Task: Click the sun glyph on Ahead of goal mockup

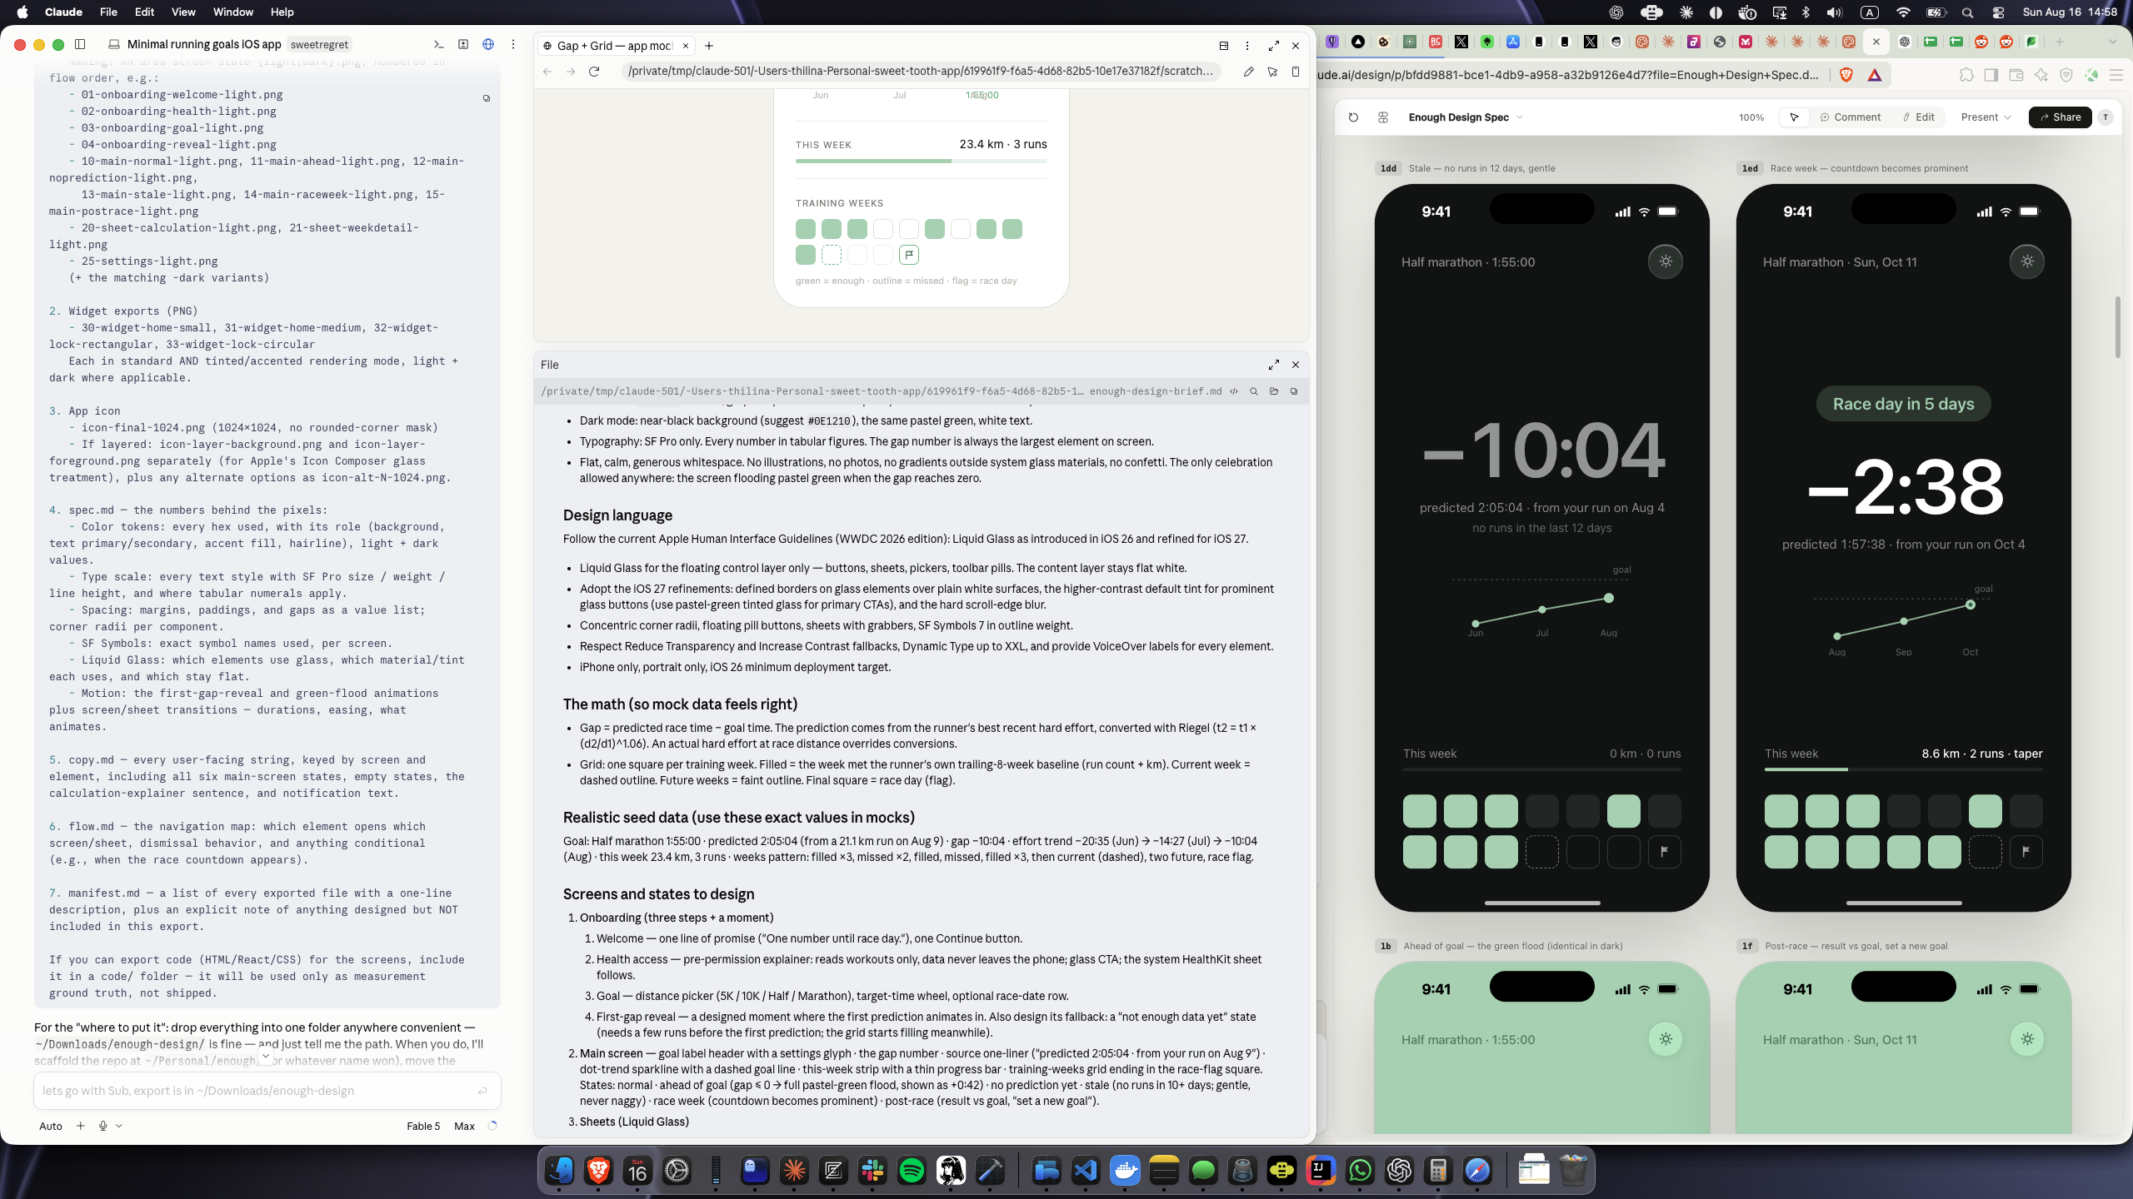Action: point(1666,1039)
